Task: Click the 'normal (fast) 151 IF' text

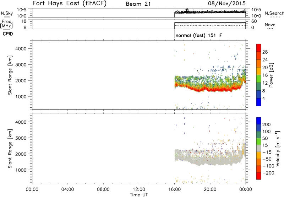Action: tap(199, 35)
